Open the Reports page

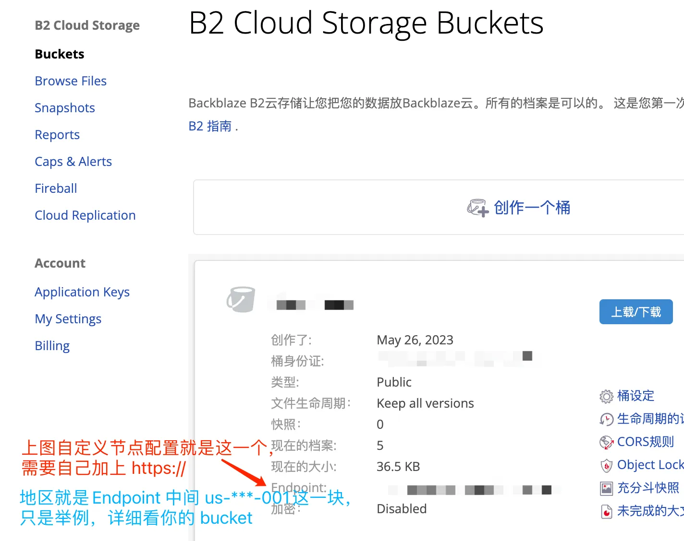pos(57,135)
